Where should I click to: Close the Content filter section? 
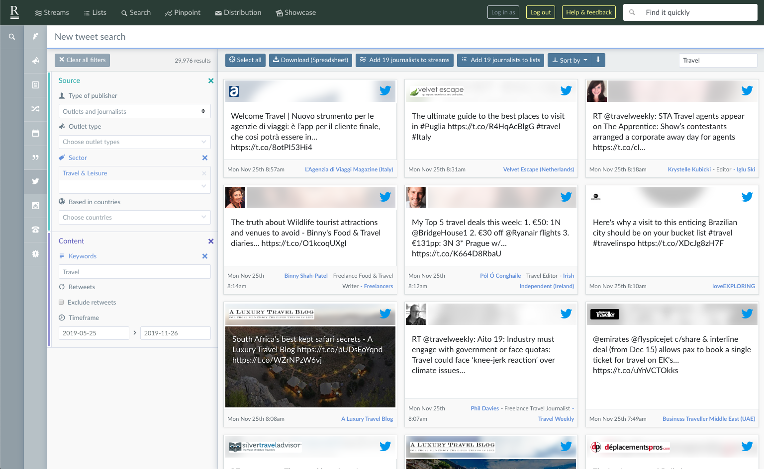[x=211, y=241]
